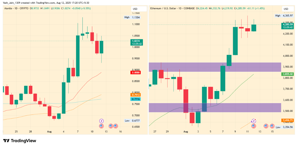Select the red 0.8888 moving average label
Viewport: 298px width, 144px height.
point(135,72)
